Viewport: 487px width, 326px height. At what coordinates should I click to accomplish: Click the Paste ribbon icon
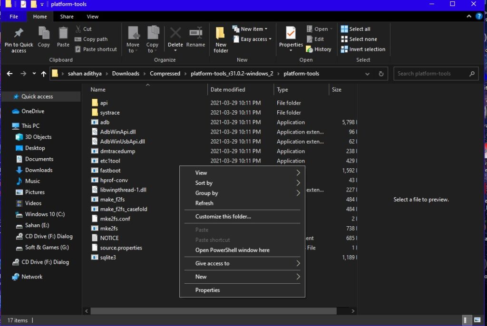click(63, 33)
